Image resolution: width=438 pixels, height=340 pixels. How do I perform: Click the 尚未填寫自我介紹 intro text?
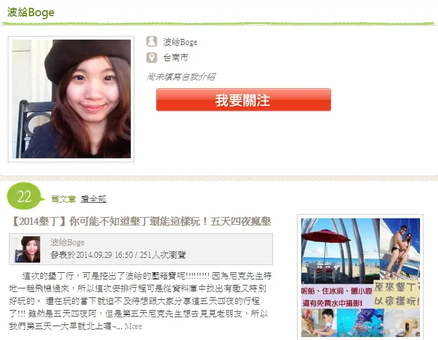[181, 77]
